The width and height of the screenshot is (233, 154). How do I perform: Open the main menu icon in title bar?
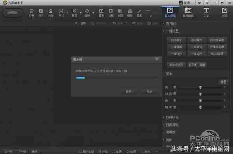tap(207, 3)
